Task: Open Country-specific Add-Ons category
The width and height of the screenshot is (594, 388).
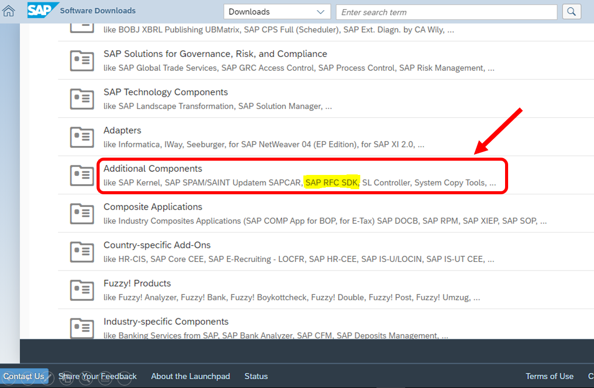Action: (x=157, y=246)
